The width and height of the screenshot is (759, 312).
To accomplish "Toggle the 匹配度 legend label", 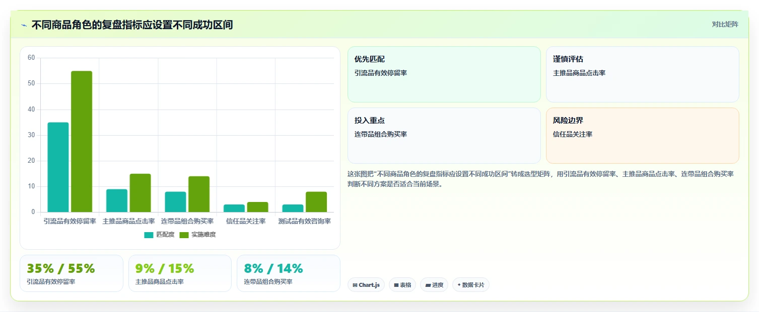I will pyautogui.click(x=165, y=235).
